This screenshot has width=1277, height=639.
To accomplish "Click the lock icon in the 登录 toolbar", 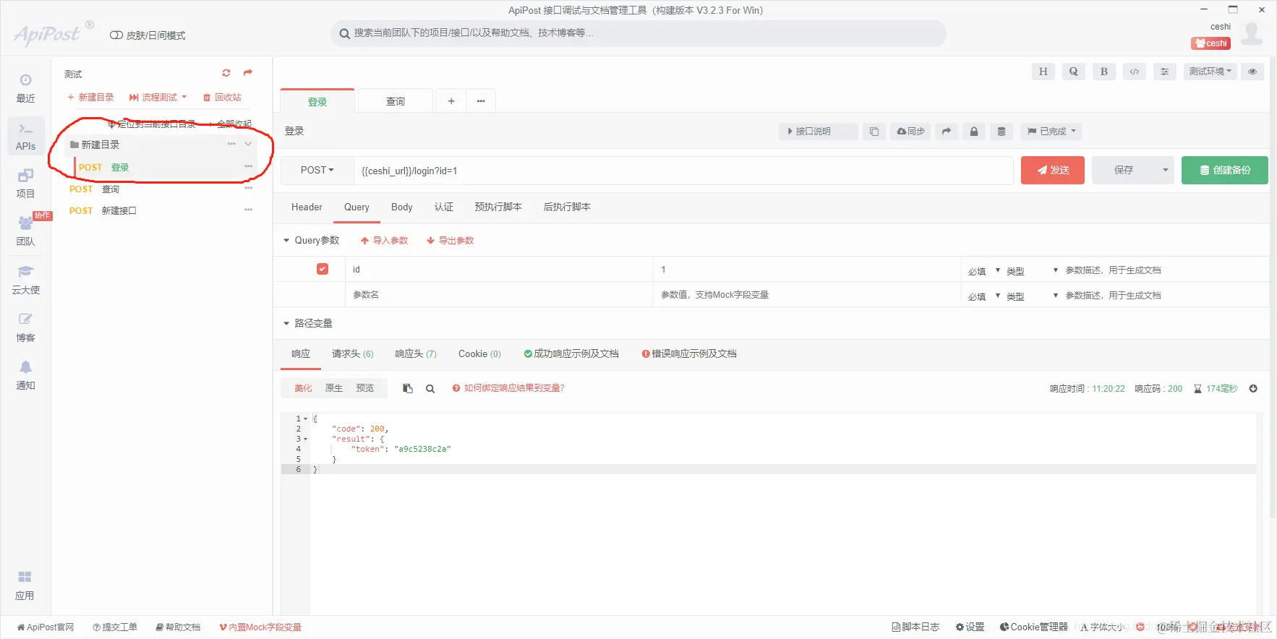I will point(973,132).
